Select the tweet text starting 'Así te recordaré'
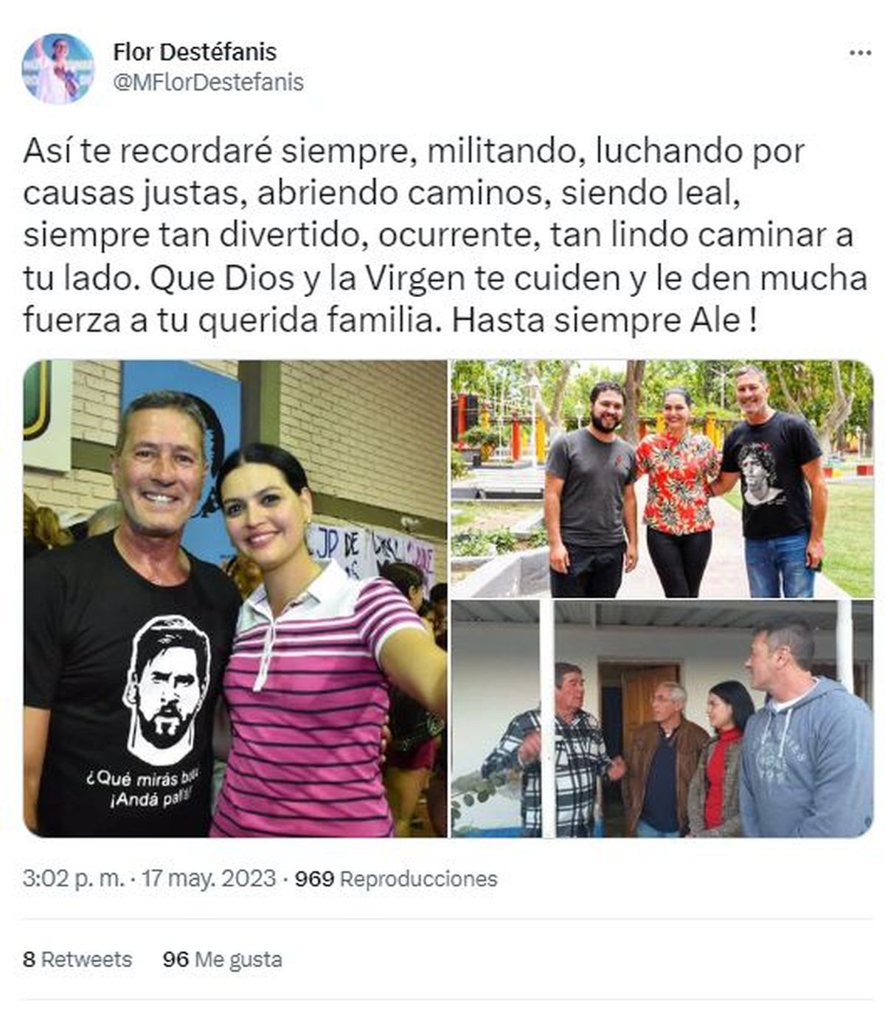The height and width of the screenshot is (1012, 885). 445,236
